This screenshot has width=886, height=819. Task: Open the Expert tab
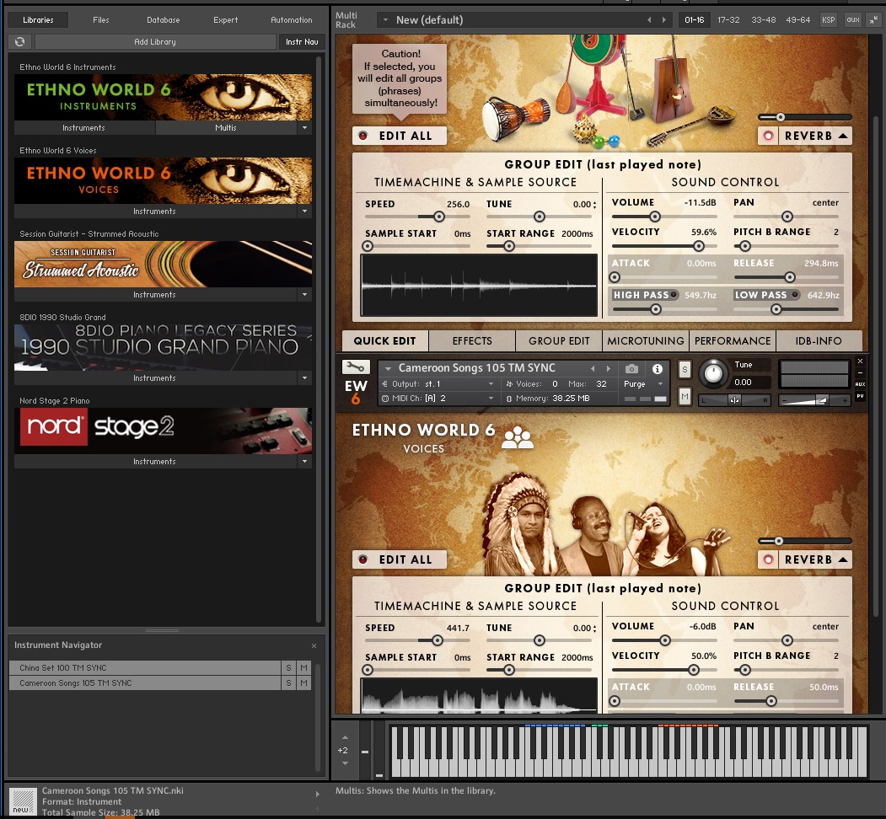[225, 19]
